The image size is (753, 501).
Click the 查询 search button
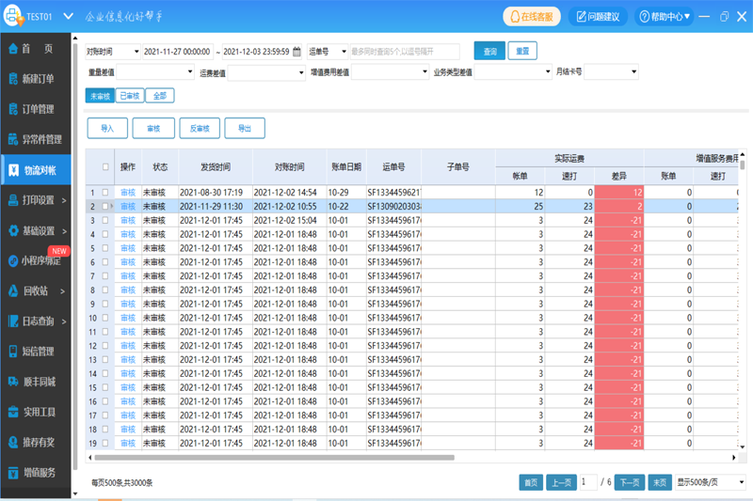[x=489, y=52]
